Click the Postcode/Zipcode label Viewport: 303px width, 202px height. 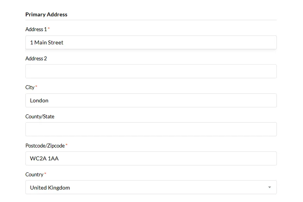(x=45, y=146)
